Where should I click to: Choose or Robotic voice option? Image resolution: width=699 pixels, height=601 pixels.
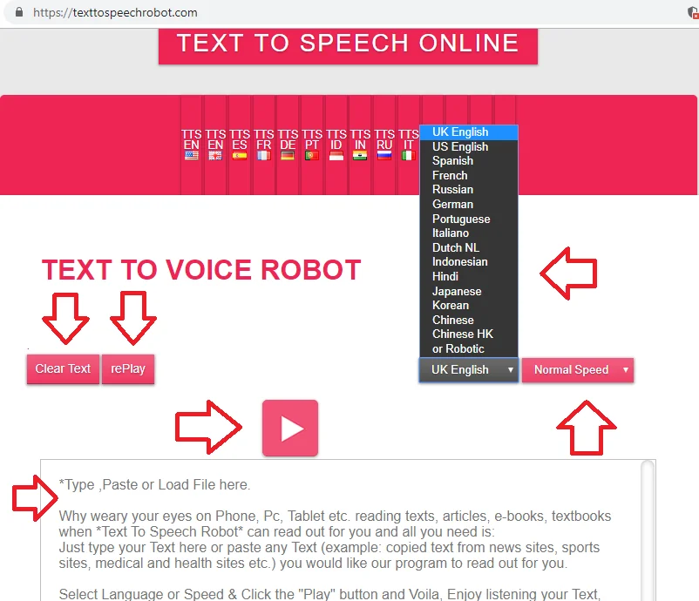click(x=469, y=348)
